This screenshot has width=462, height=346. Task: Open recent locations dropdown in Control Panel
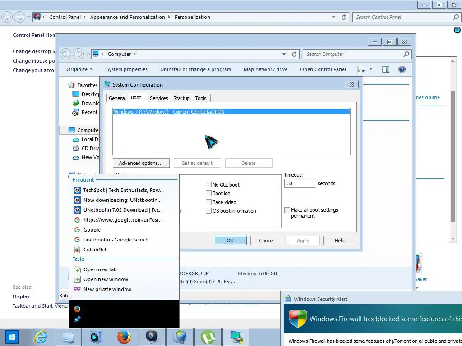pos(29,18)
